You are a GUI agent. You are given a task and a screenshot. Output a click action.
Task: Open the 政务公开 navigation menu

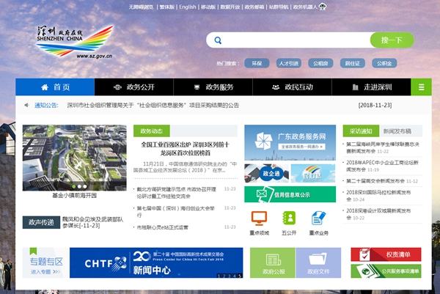tap(134, 87)
